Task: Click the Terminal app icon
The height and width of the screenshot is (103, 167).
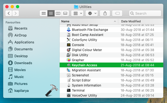Action: [69, 90]
